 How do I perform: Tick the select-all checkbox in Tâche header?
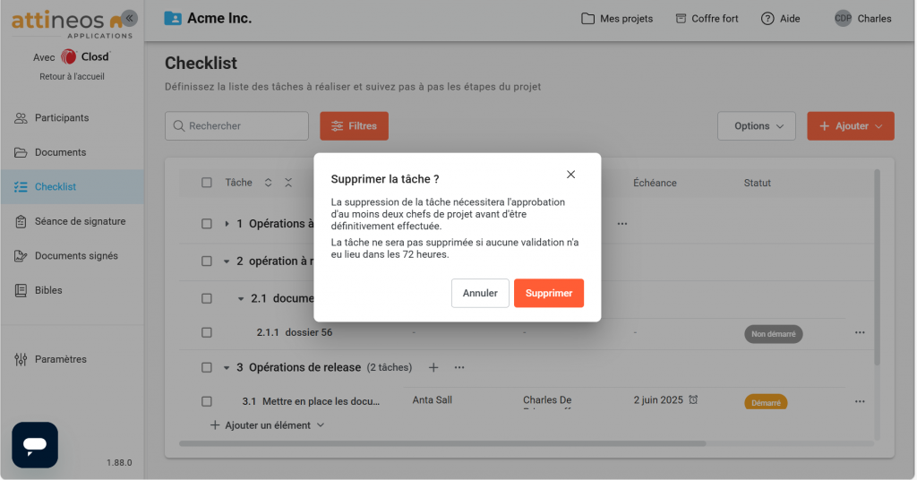pos(207,183)
